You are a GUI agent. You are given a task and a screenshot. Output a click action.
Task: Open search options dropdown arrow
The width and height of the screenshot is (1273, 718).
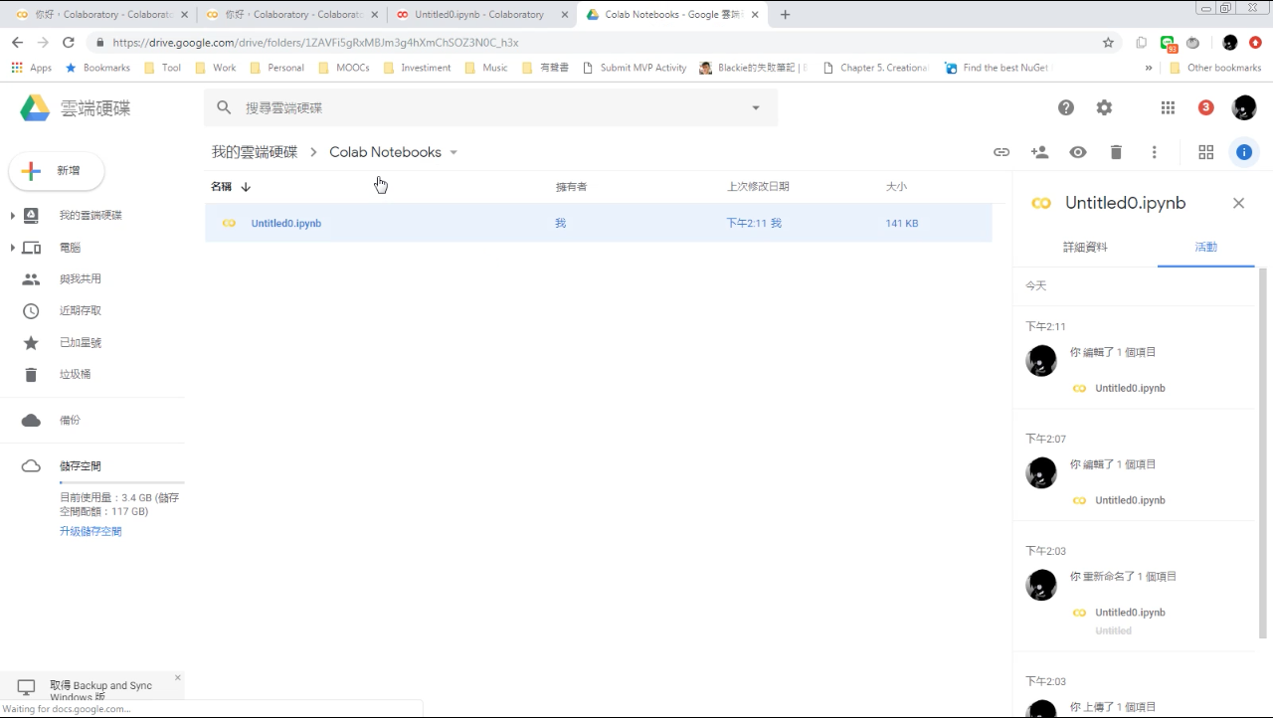coord(756,107)
